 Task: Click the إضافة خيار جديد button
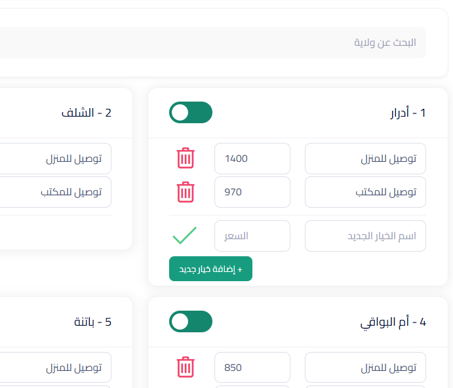click(210, 269)
